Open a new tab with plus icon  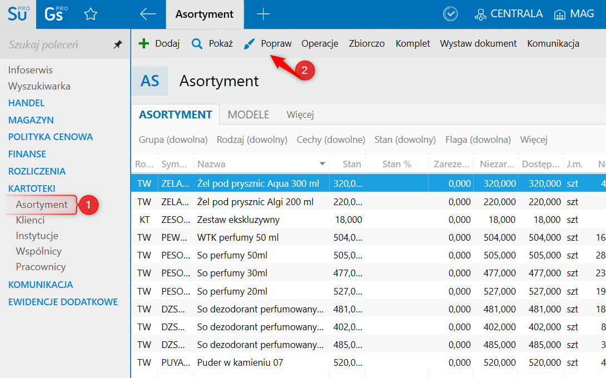pos(263,14)
